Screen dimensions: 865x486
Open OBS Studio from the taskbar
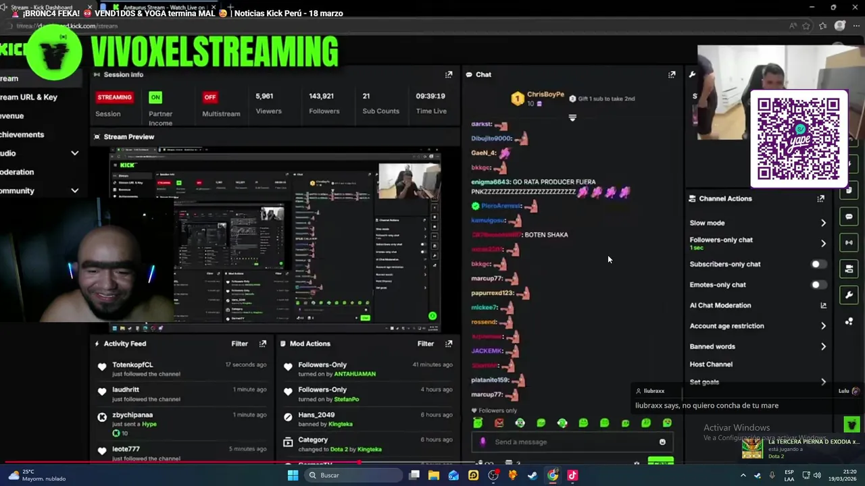pos(493,475)
